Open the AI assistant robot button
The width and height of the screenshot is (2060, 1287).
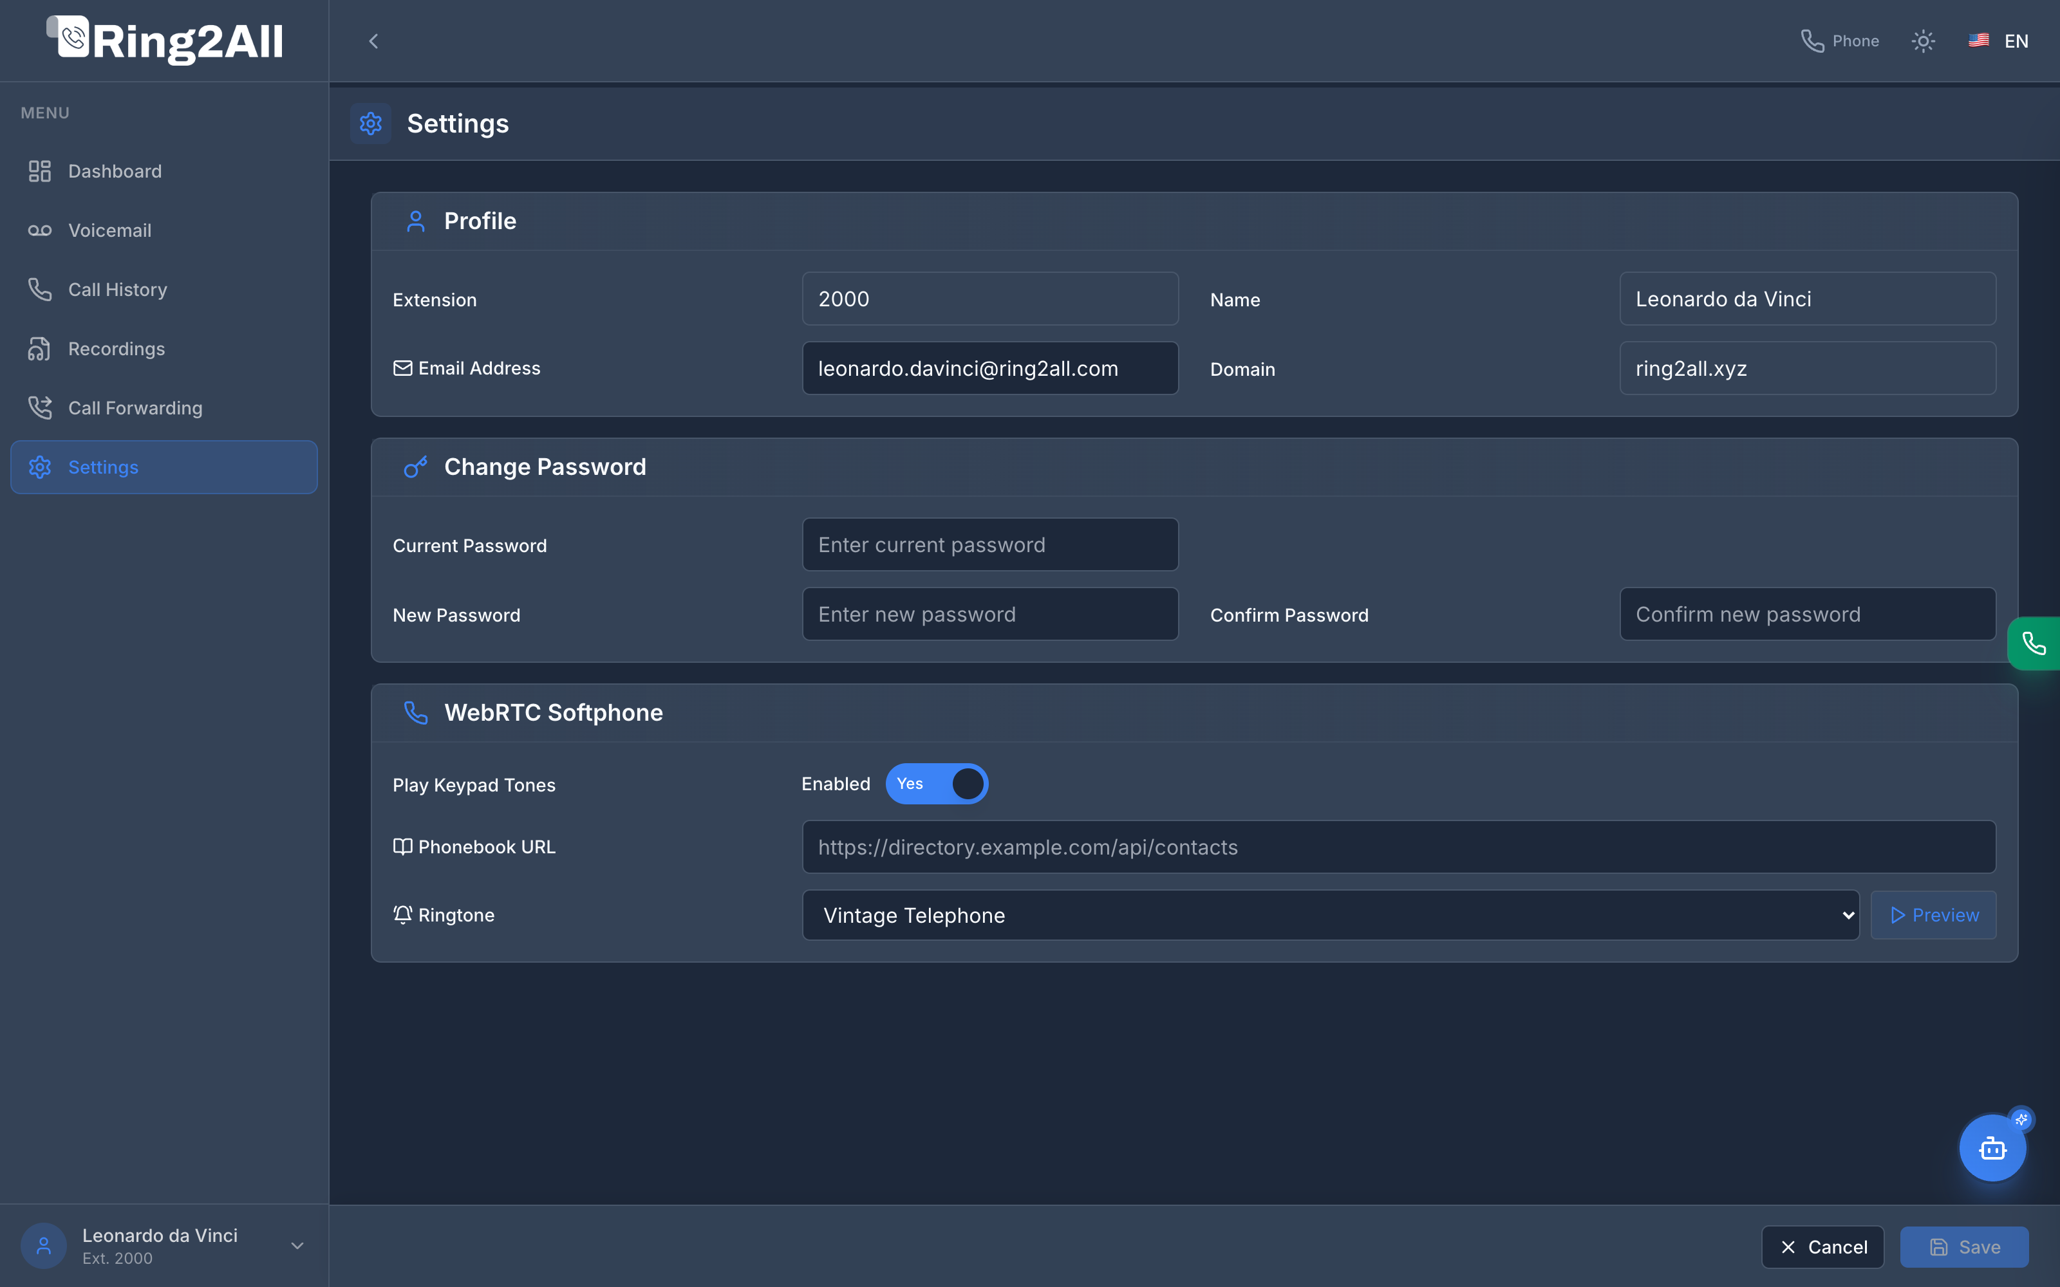[1992, 1148]
